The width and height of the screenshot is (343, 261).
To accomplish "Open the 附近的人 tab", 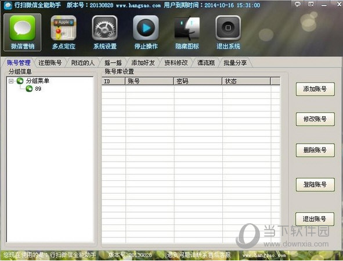I will [83, 63].
